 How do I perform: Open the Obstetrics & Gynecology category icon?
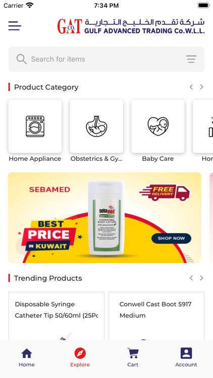coord(96,127)
